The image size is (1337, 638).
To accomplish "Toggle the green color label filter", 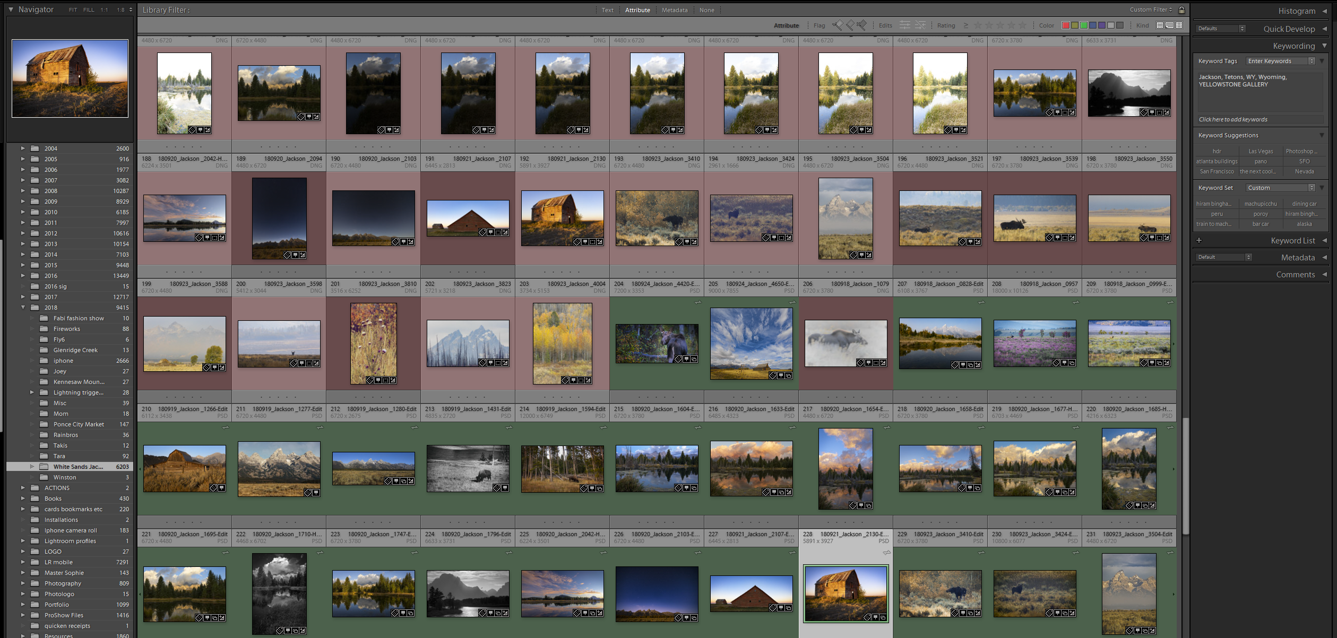I will pyautogui.click(x=1083, y=25).
